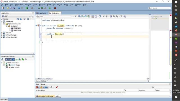Expand the PolymorphismLab2 project node

point(1,37)
